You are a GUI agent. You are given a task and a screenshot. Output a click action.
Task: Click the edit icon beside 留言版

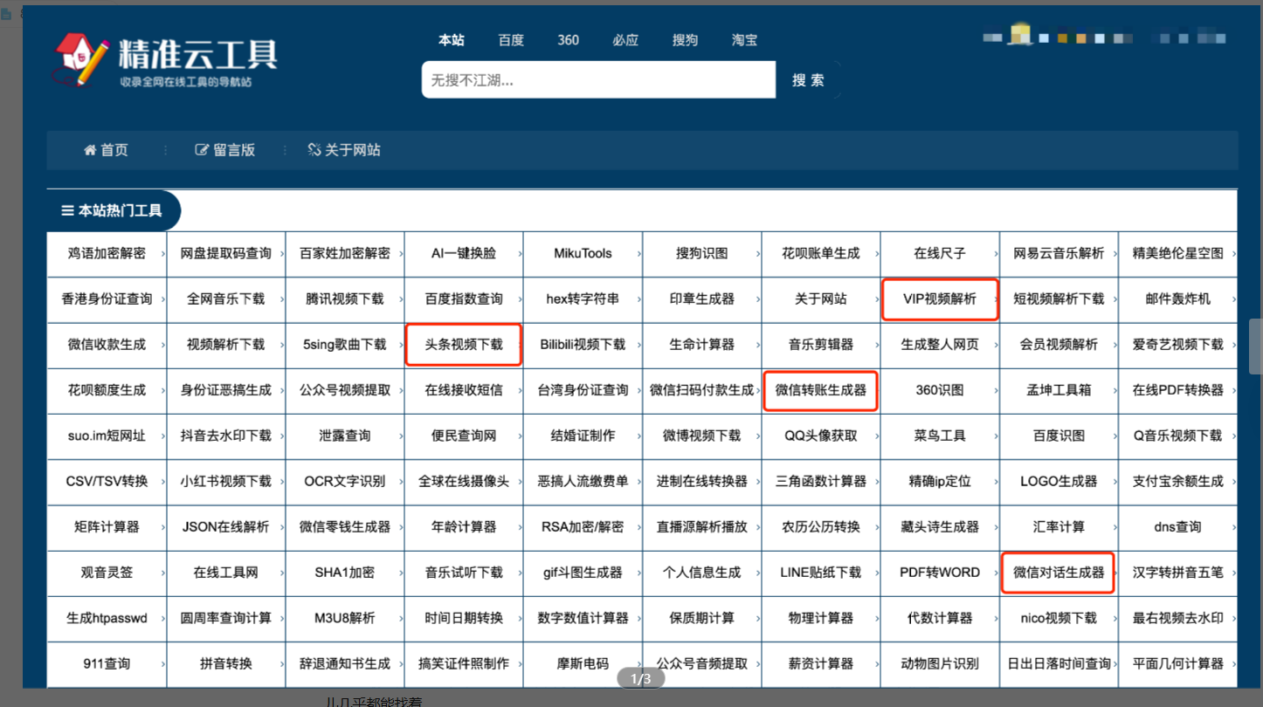tap(202, 150)
